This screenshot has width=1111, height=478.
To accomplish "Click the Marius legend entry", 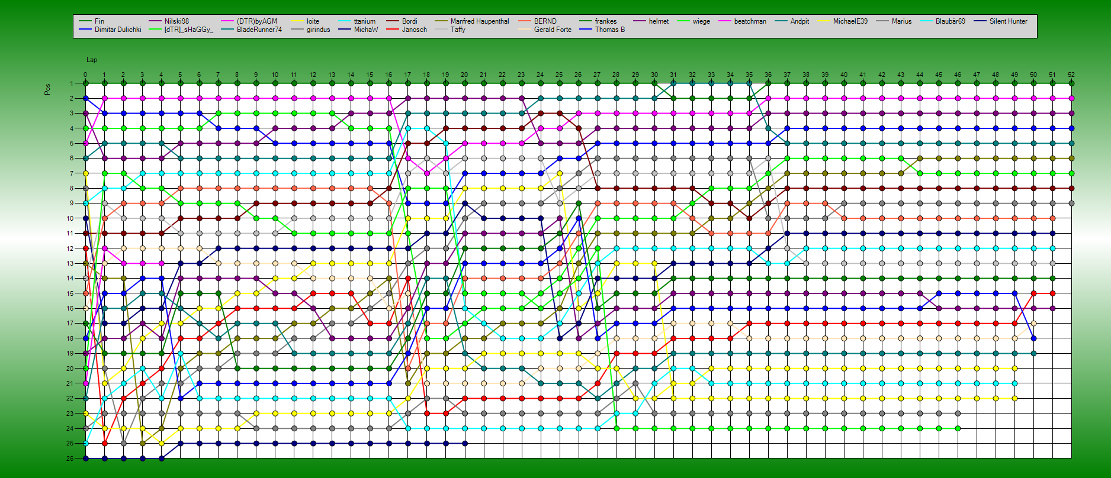I will (x=902, y=21).
